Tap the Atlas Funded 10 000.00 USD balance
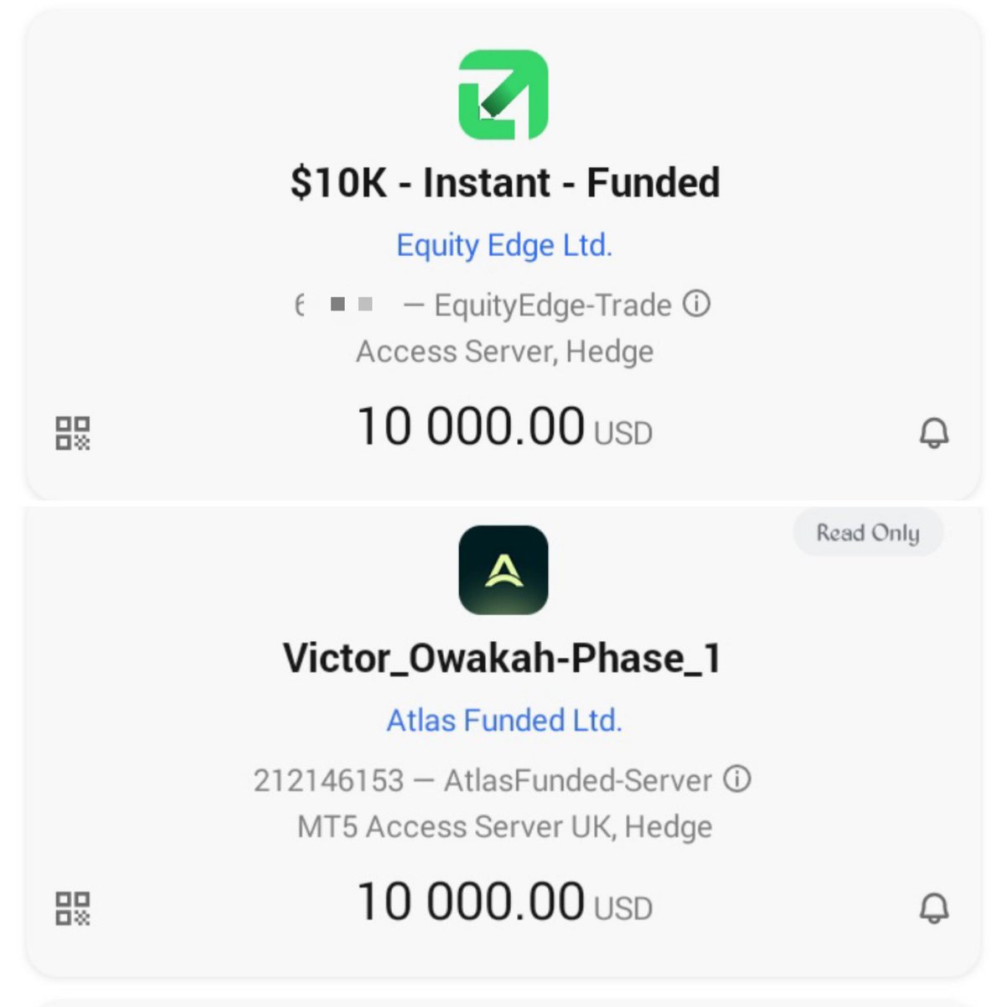The image size is (1007, 1007). click(504, 902)
